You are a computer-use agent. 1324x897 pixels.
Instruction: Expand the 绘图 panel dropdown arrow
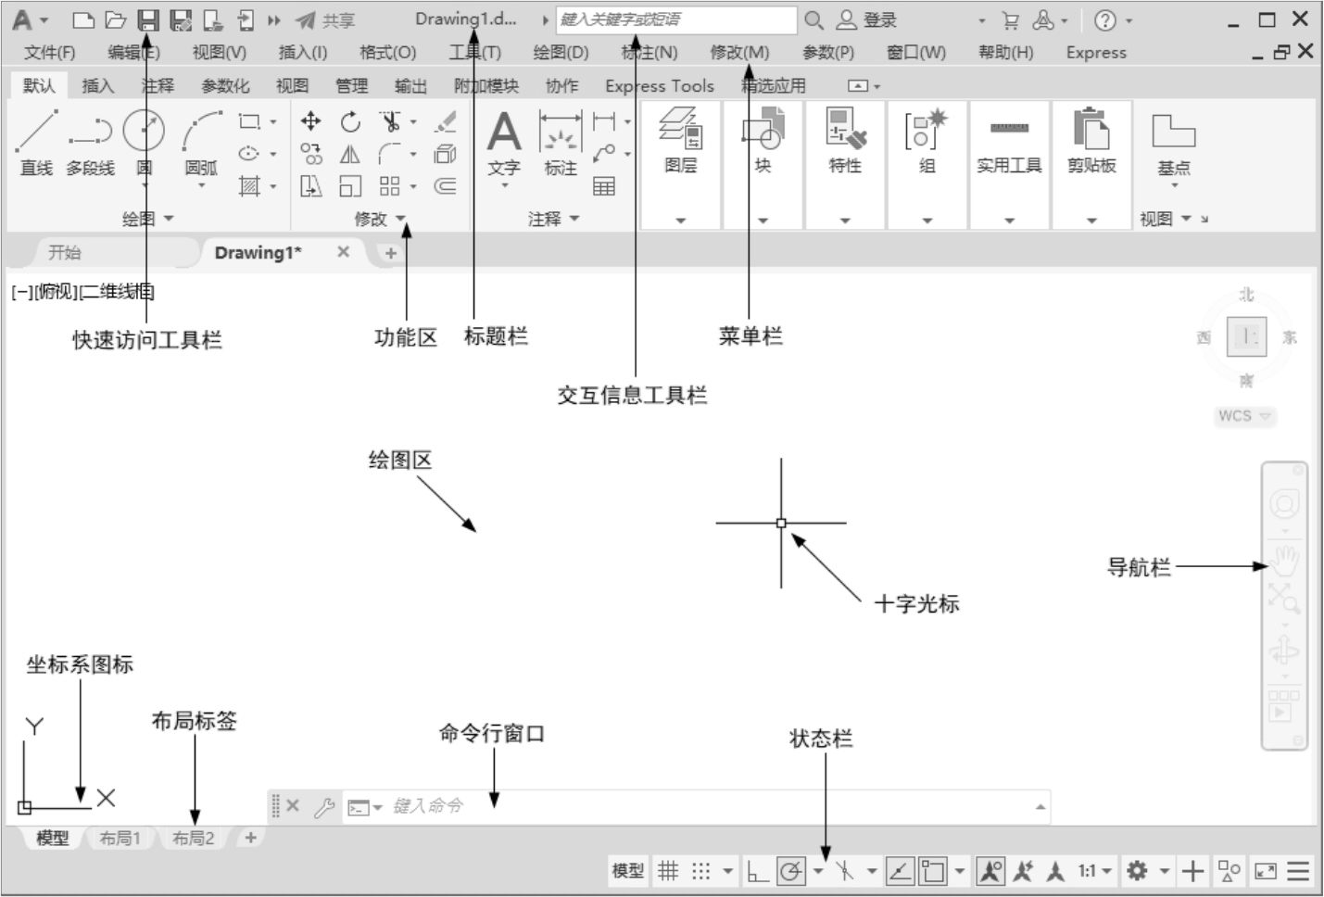[x=169, y=219]
